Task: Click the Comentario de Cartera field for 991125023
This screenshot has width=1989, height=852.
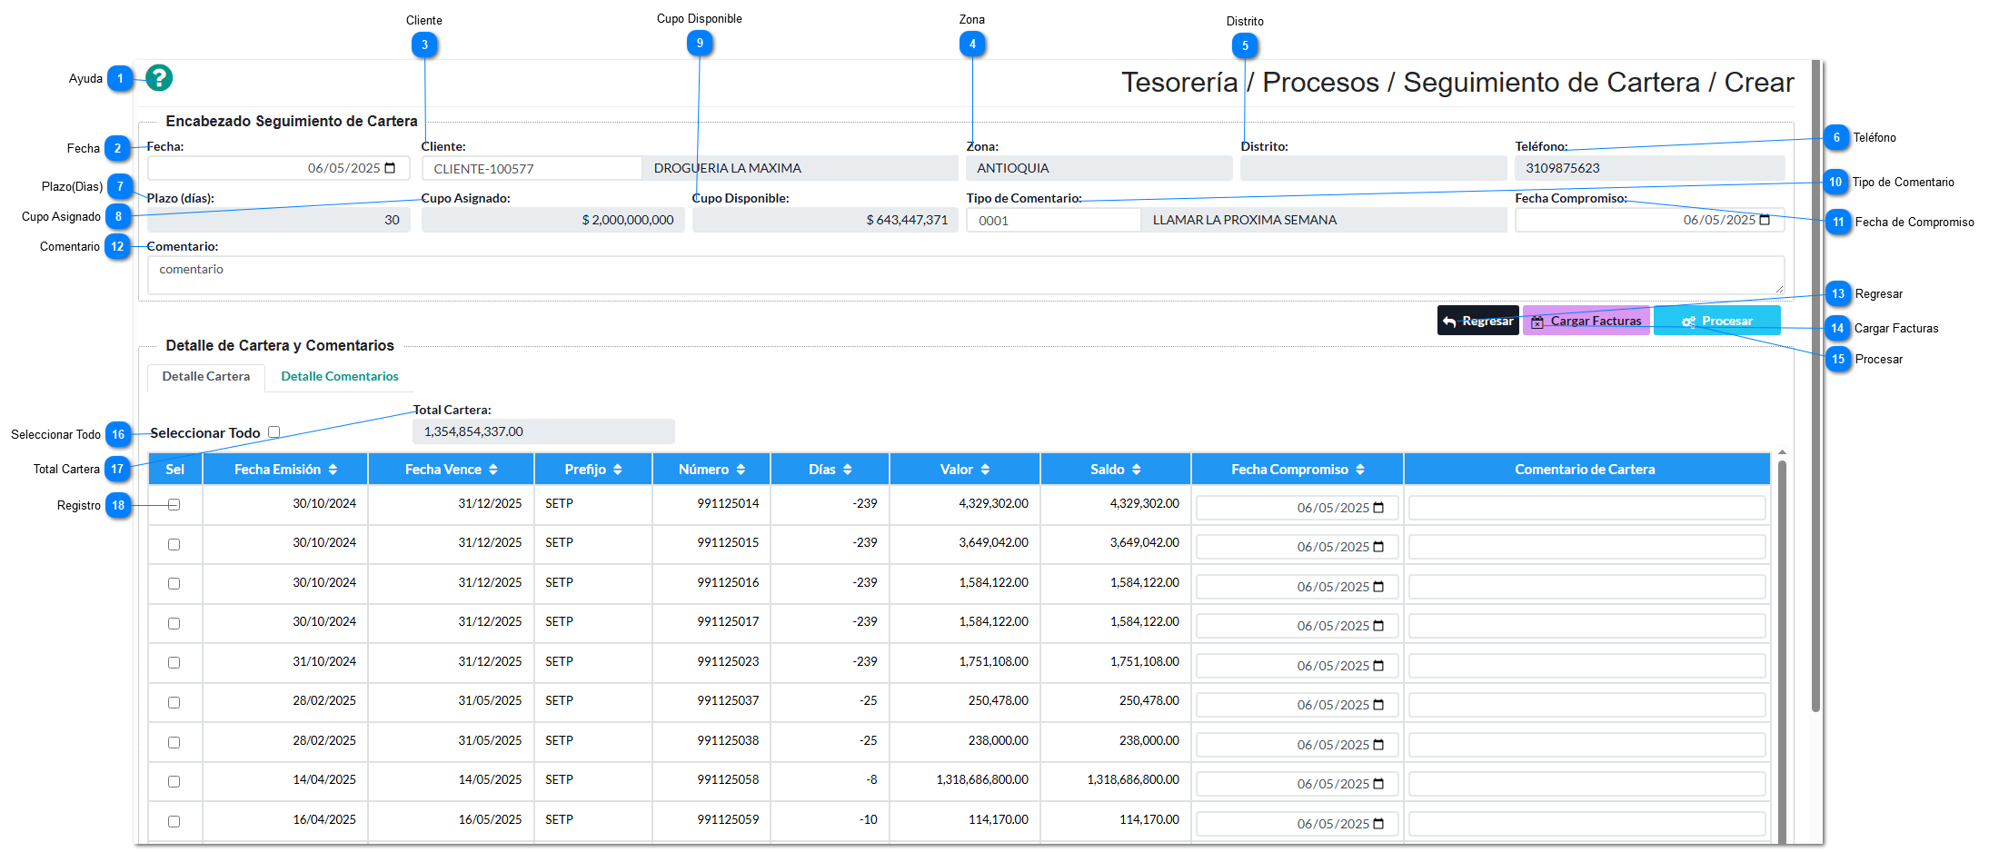Action: pyautogui.click(x=1587, y=666)
